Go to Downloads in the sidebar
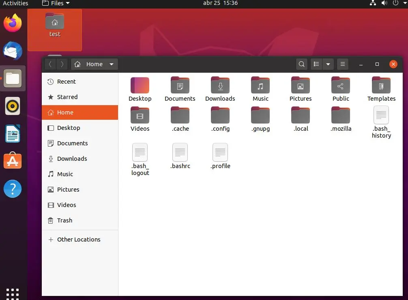The width and height of the screenshot is (408, 300). click(x=80, y=159)
